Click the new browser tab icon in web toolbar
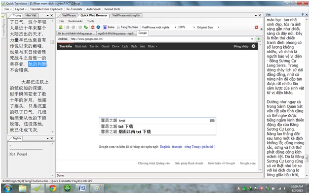 click(61, 27)
